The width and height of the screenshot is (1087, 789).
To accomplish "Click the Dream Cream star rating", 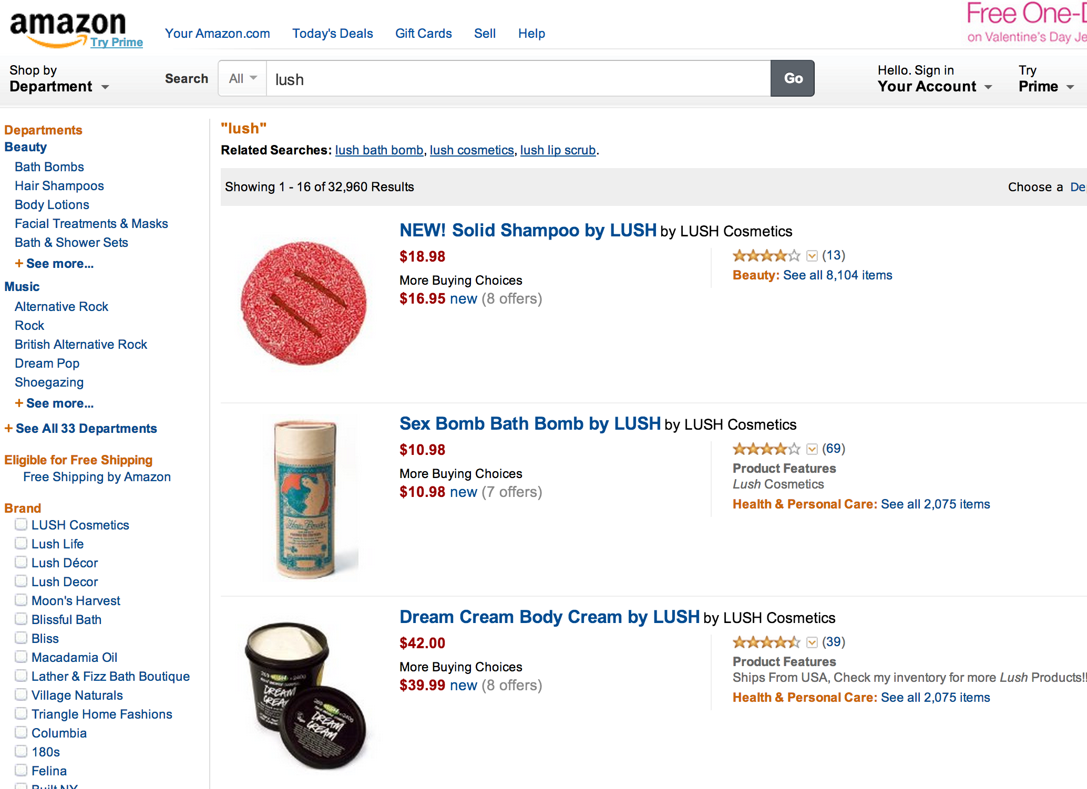I will (766, 642).
